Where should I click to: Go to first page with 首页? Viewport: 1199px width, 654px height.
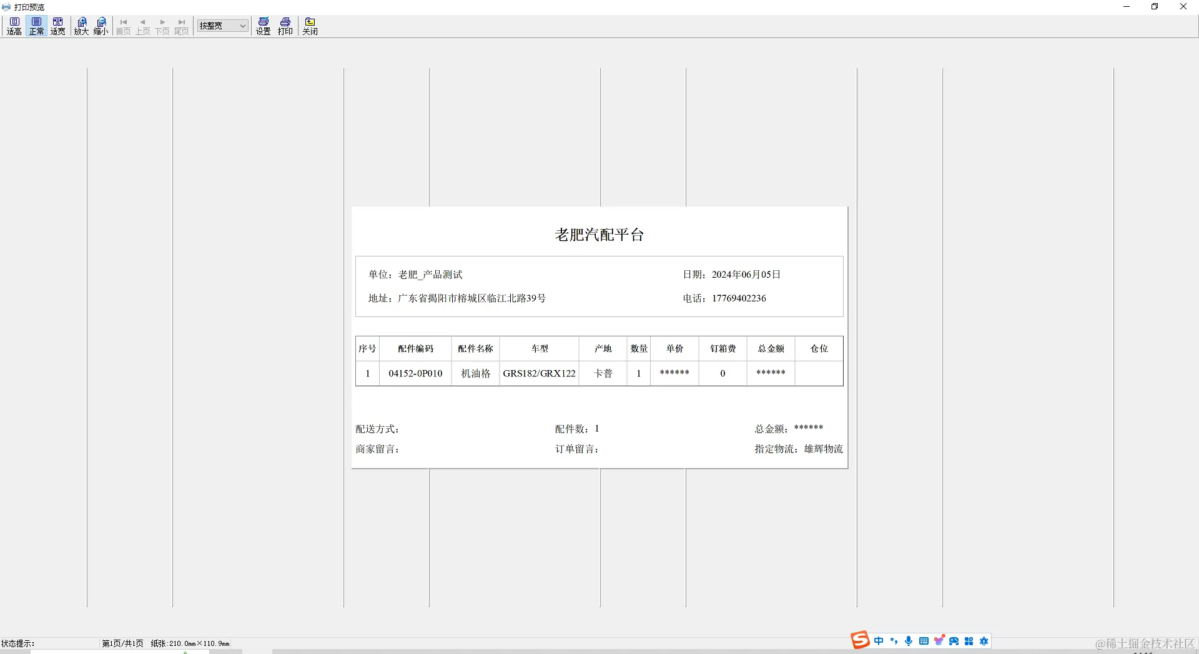pos(124,26)
